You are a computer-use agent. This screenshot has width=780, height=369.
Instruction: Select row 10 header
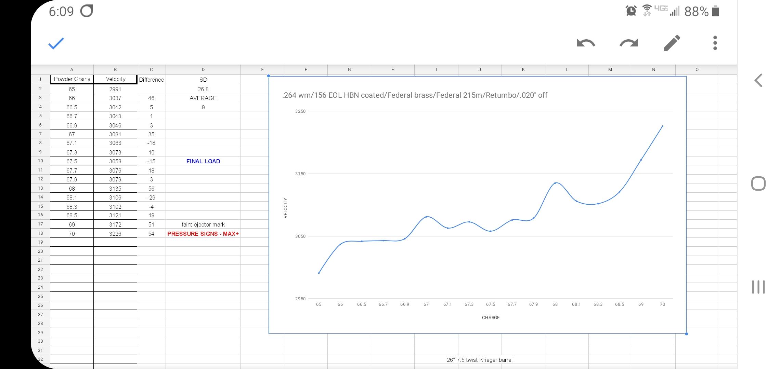40,161
